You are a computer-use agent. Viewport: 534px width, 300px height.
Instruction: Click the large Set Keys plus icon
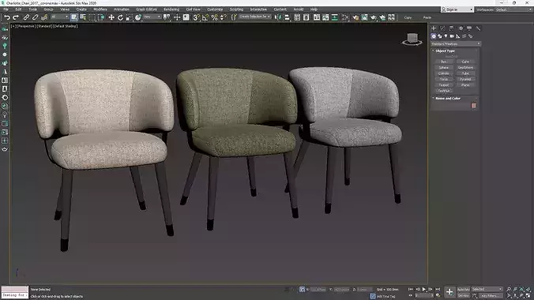coord(449,292)
